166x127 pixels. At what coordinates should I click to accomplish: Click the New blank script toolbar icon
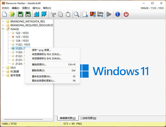tap(4, 14)
